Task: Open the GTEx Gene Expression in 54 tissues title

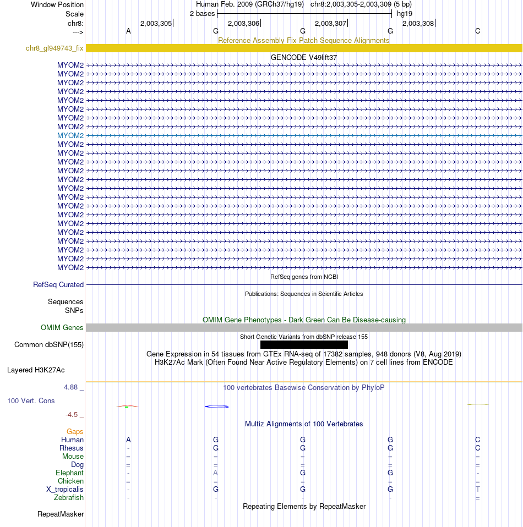Action: point(304,354)
